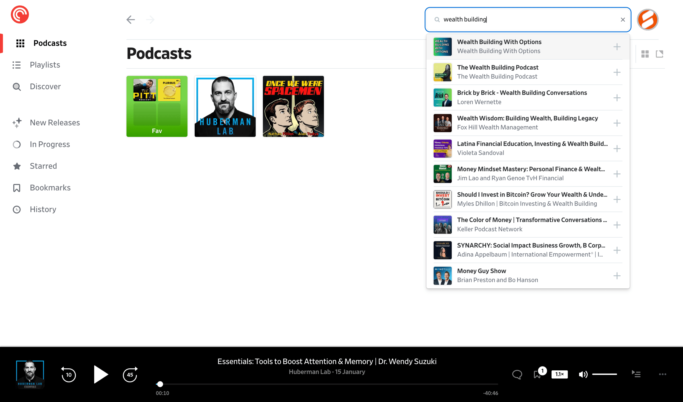Click the Huberman Lab player artwork
Image resolution: width=683 pixels, height=402 pixels.
click(30, 374)
